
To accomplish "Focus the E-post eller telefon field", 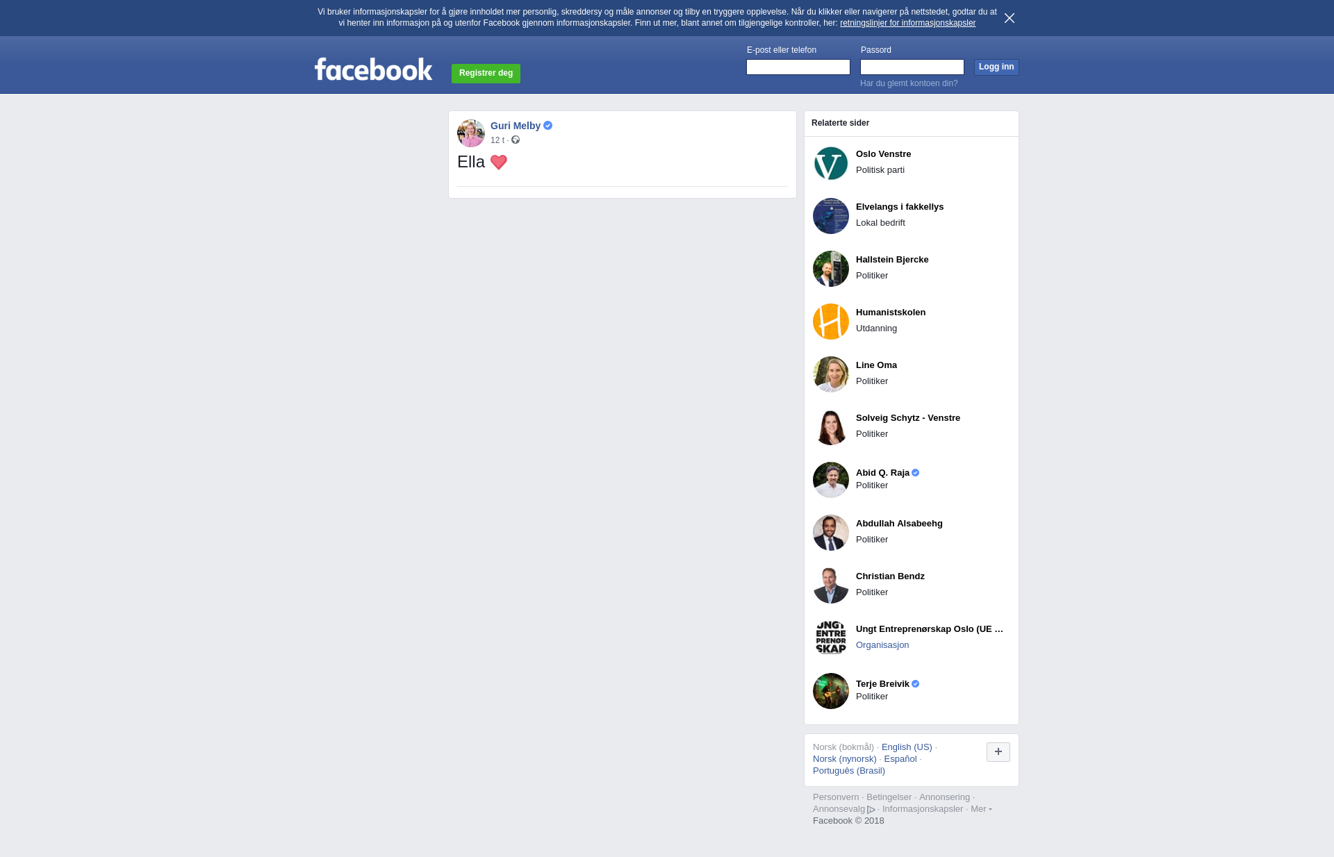I will pos(798,67).
